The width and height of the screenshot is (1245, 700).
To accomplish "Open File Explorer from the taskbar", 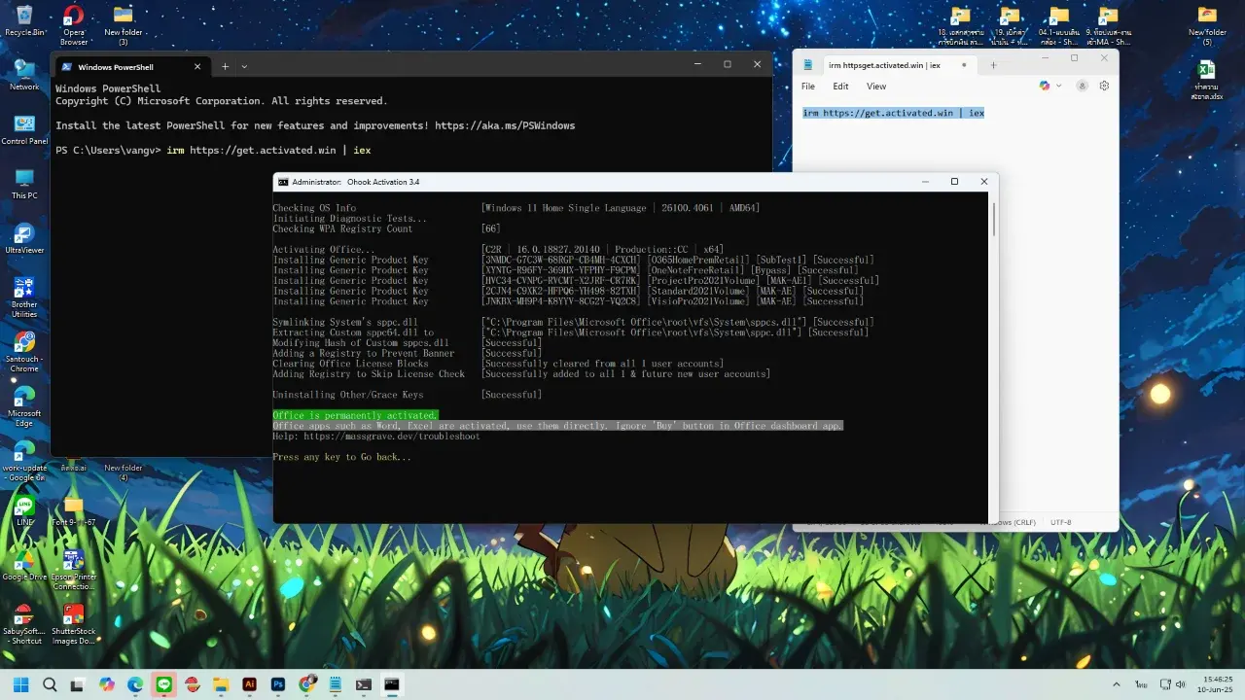I will [x=221, y=684].
